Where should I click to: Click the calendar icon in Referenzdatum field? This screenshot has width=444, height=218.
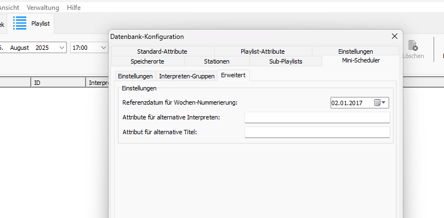(377, 102)
